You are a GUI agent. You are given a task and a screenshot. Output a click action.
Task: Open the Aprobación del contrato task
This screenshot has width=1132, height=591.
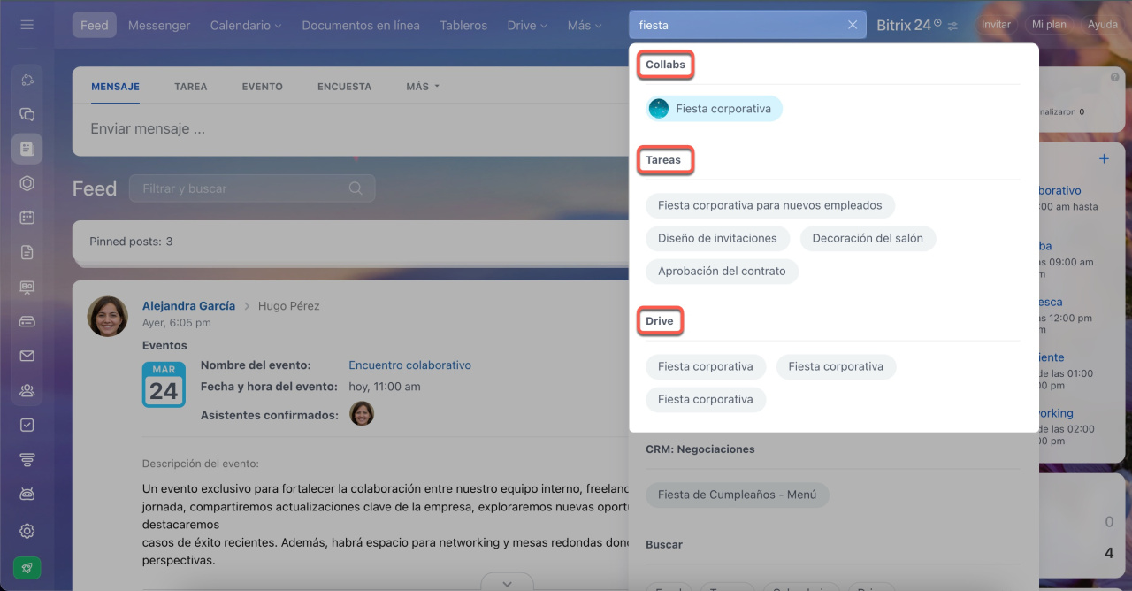point(722,272)
